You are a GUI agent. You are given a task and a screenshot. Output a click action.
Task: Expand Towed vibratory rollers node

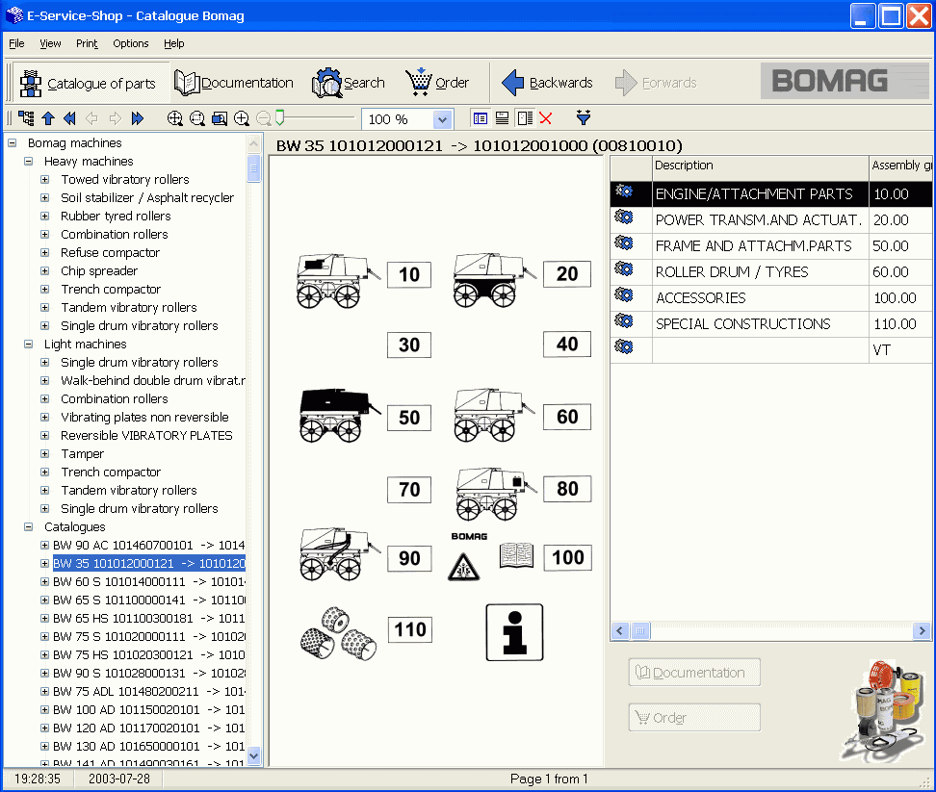[x=44, y=180]
